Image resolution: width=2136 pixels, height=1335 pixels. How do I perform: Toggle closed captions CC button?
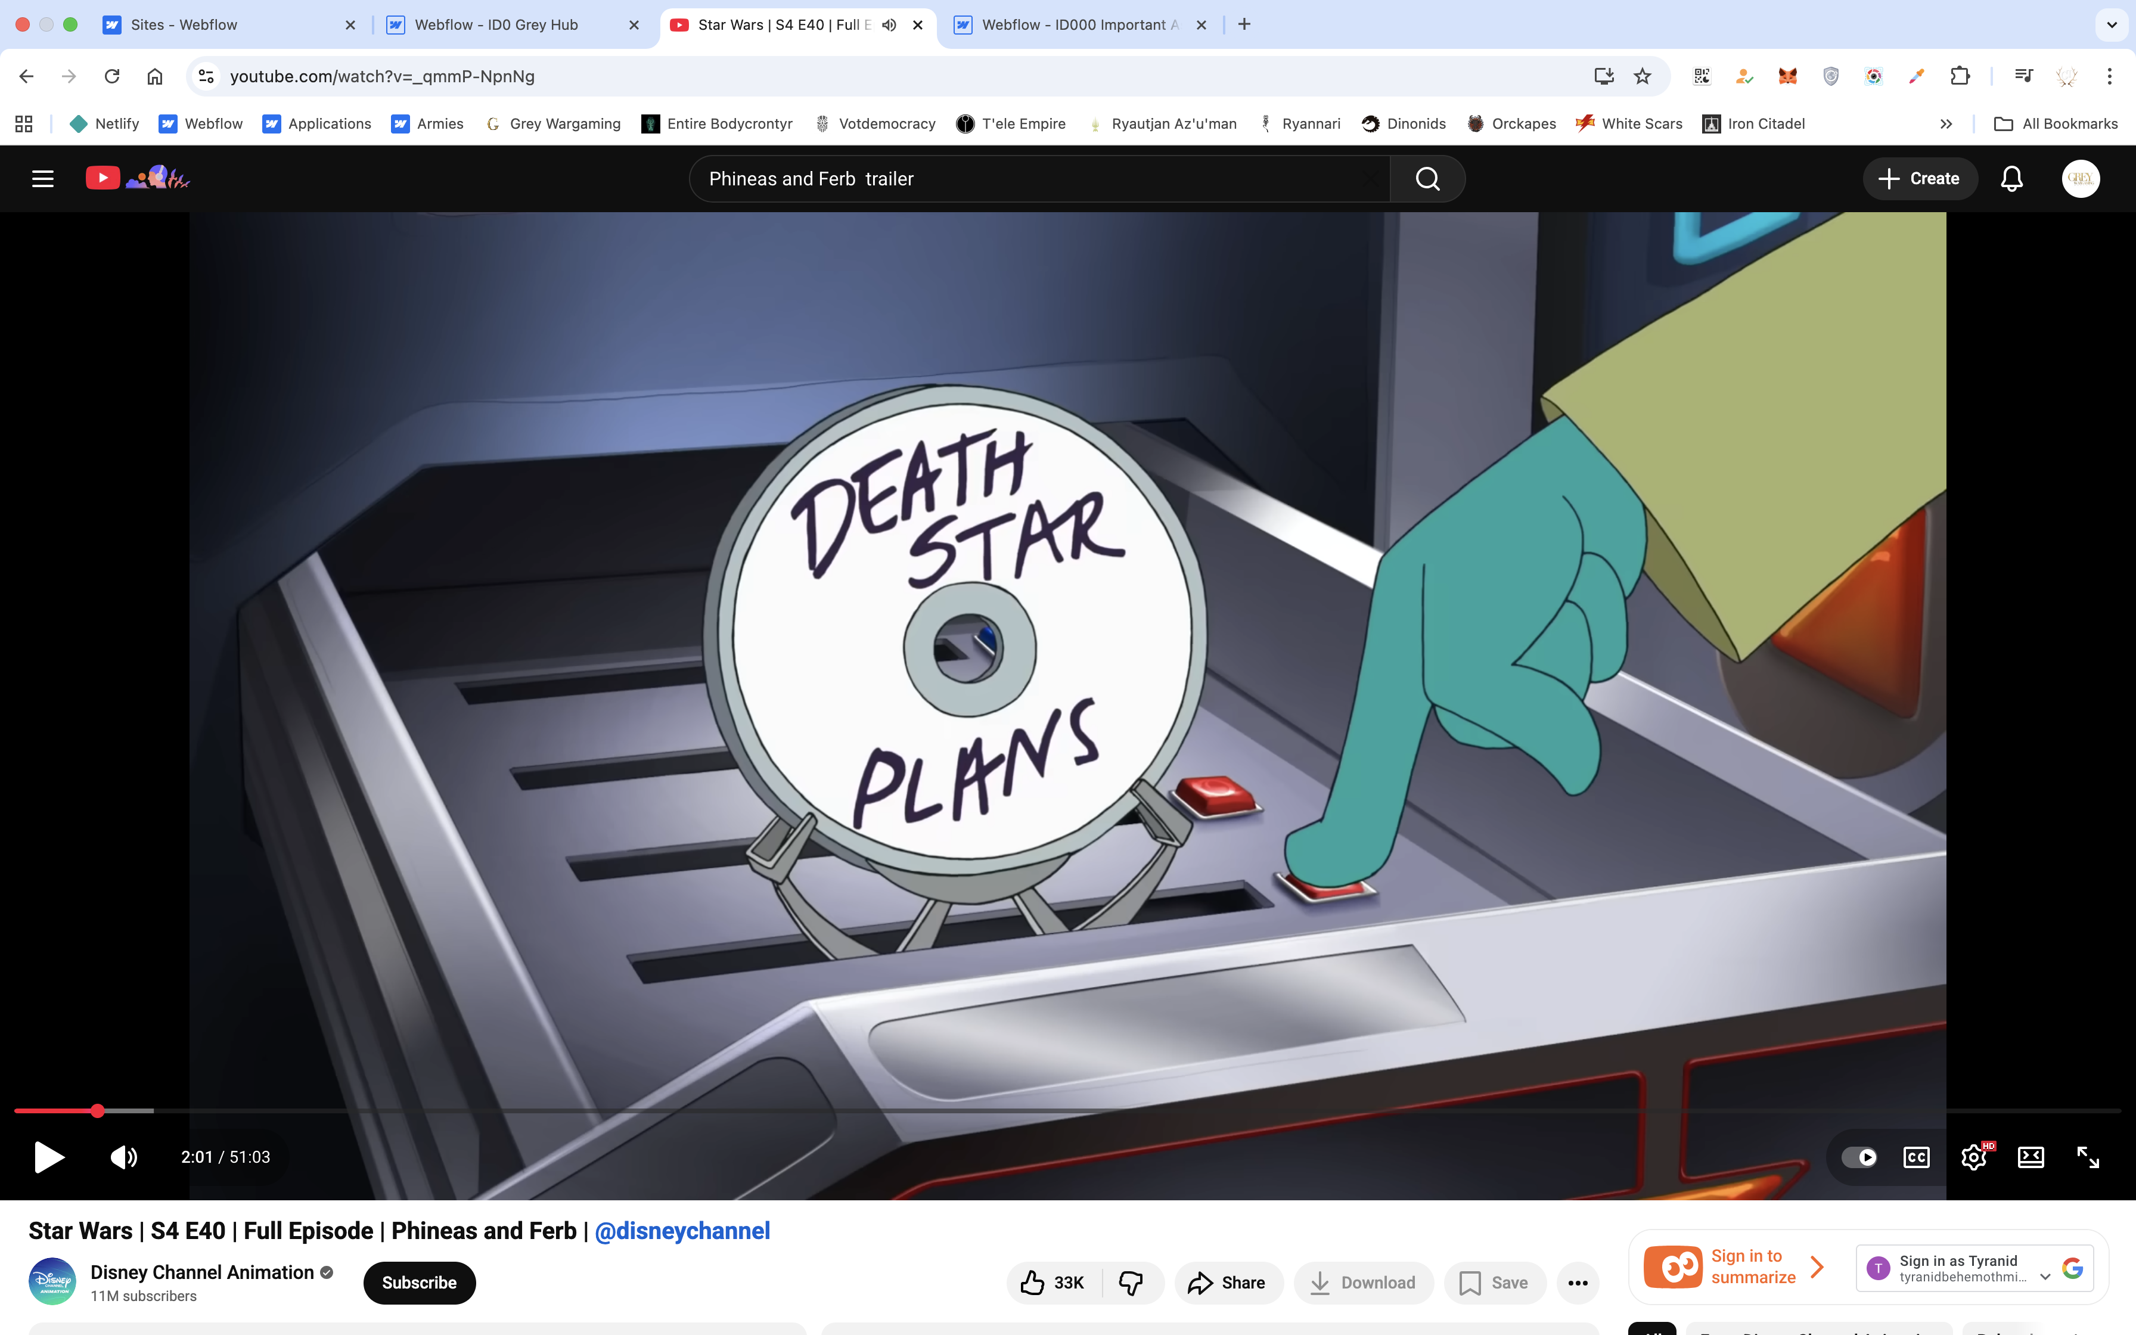coord(1916,1157)
